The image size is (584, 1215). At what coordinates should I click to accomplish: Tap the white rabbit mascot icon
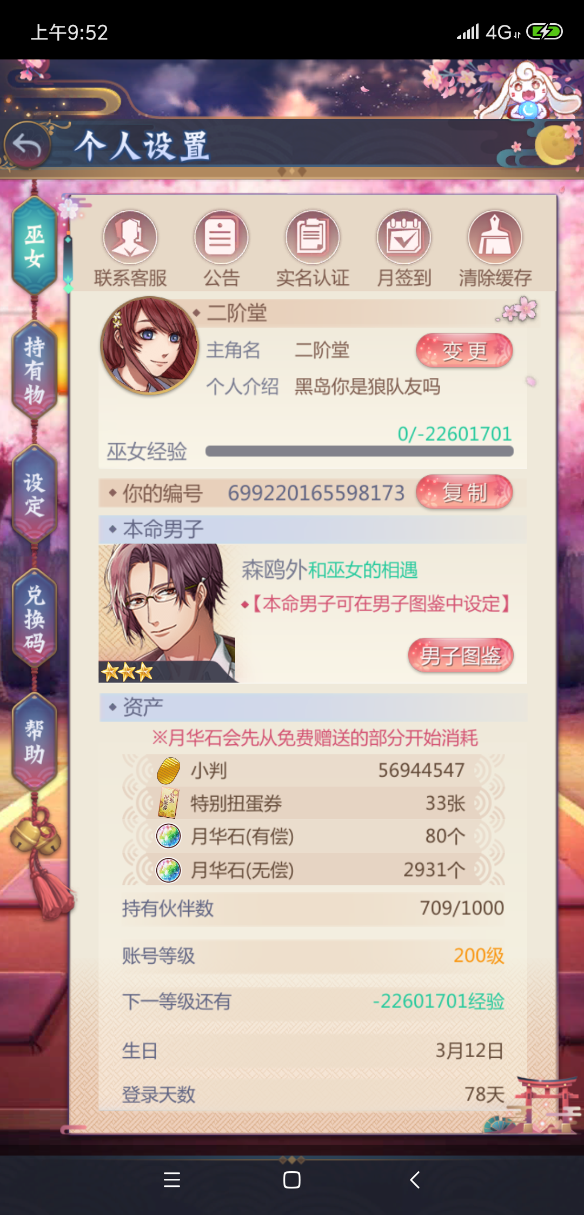coord(530,91)
